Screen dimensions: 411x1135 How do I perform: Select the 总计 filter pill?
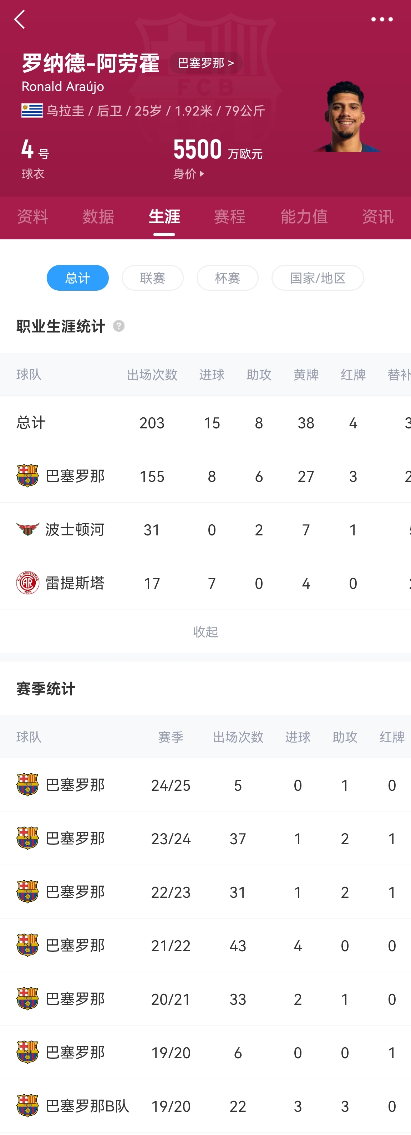(77, 278)
